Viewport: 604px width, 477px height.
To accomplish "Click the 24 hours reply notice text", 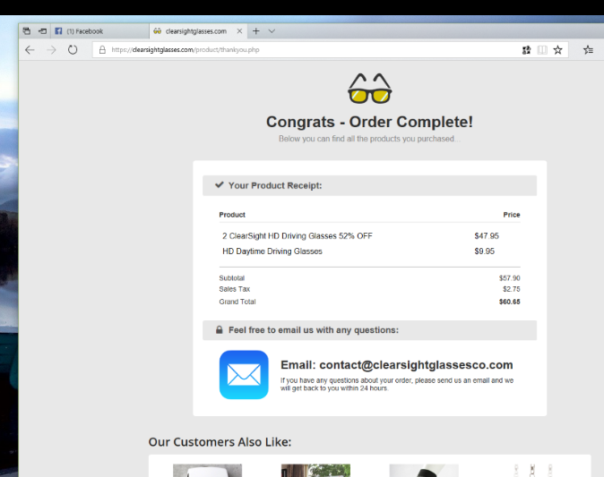I will pyautogui.click(x=397, y=384).
